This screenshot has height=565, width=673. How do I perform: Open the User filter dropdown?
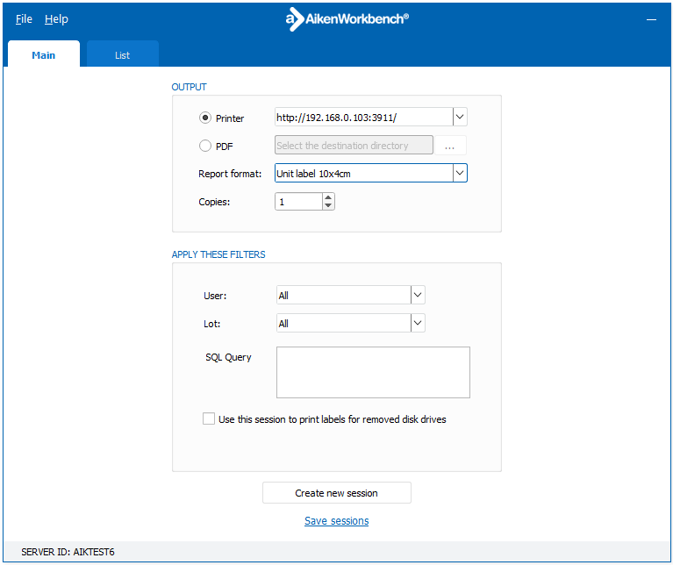[418, 295]
